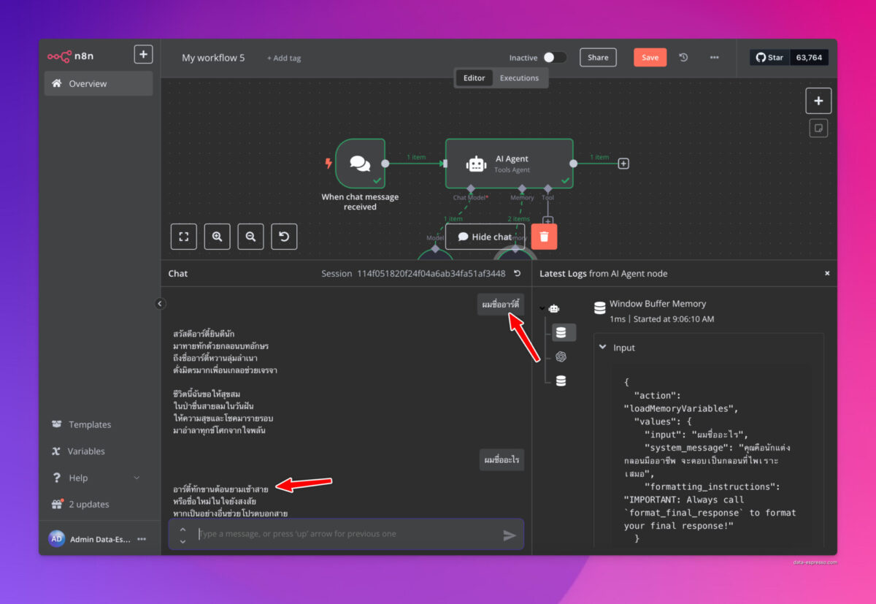Rename the workflow title My workflow 5
This screenshot has width=876, height=604.
click(x=213, y=58)
